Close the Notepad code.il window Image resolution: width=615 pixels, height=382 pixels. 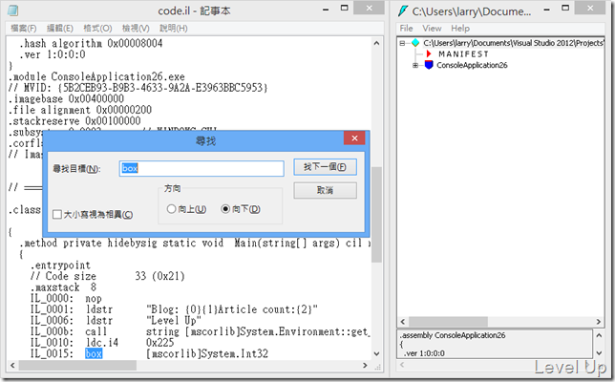click(369, 8)
